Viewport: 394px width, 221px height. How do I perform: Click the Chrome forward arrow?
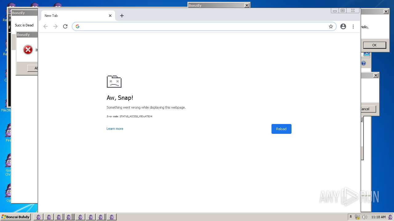coord(55,26)
